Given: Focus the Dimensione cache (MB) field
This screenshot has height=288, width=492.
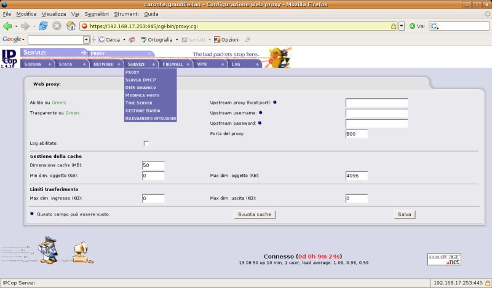Looking at the screenshot, I should [x=153, y=165].
